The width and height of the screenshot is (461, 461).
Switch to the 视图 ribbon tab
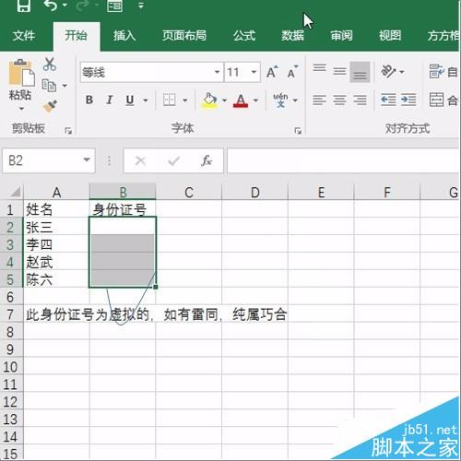(390, 36)
